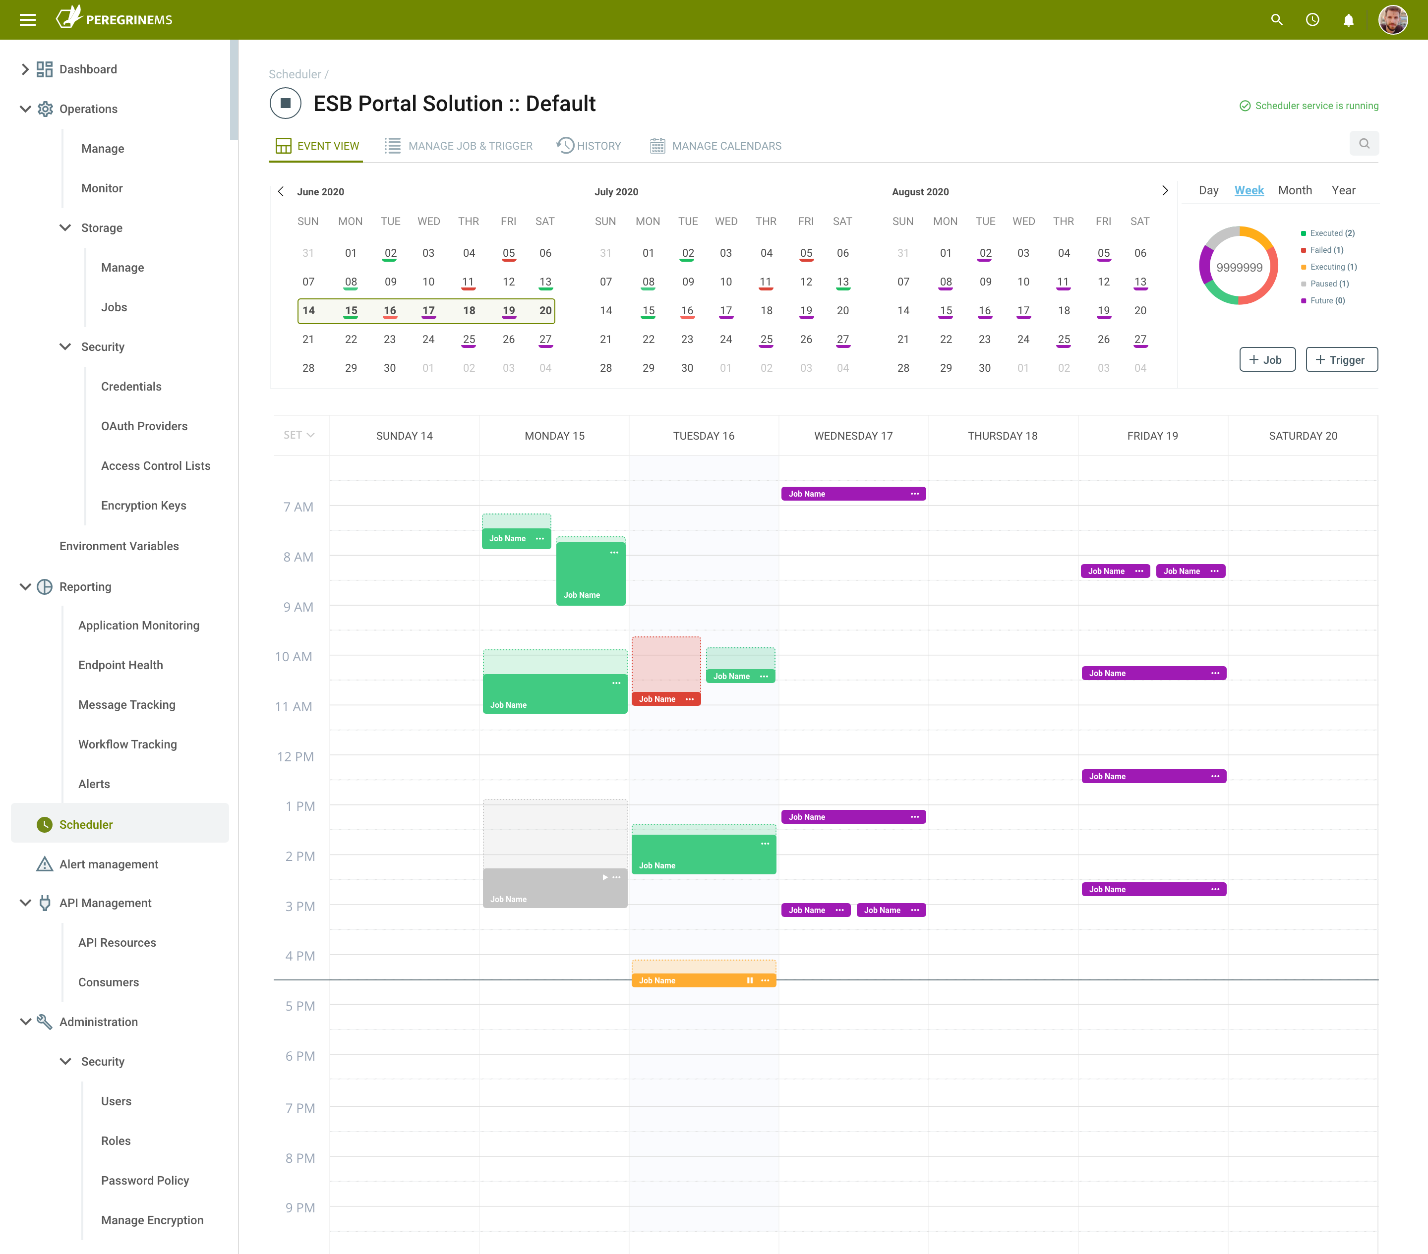Pause the orange executing job
This screenshot has width=1428, height=1254.
pyautogui.click(x=749, y=980)
